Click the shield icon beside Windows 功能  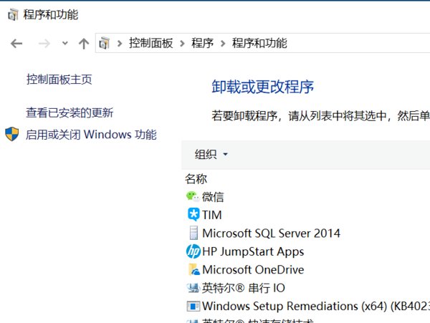[12, 134]
